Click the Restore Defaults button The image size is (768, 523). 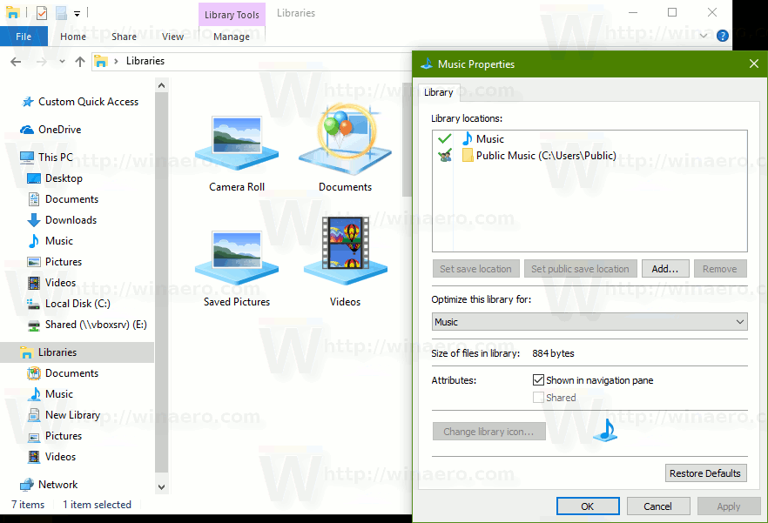(x=705, y=473)
